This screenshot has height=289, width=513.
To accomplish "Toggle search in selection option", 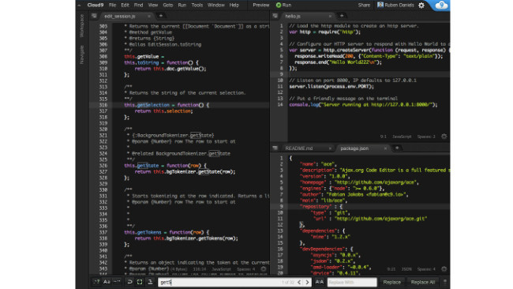I will pos(140,282).
